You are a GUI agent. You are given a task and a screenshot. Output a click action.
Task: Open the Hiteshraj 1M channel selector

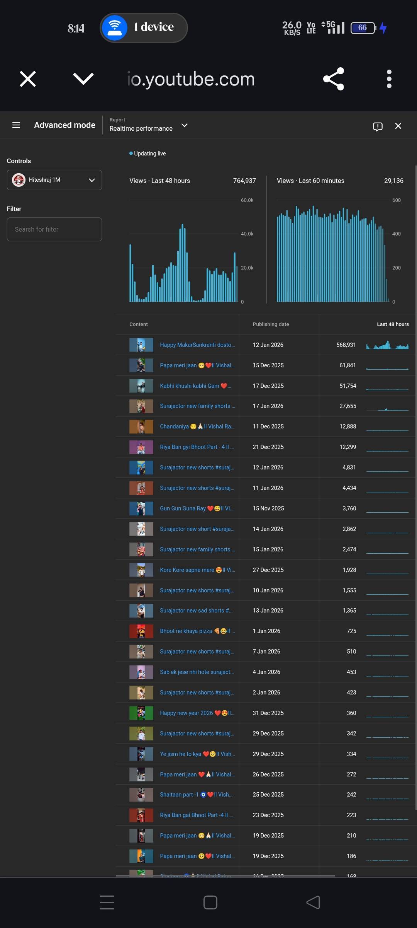(54, 180)
